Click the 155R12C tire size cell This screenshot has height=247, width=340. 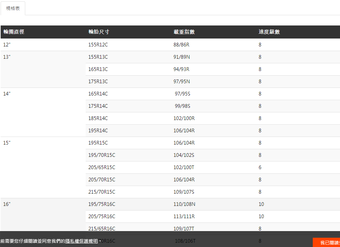click(98, 45)
